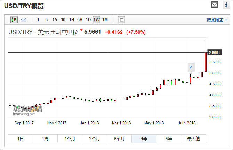
Task: Switch to line chart view
Action: point(24,19)
